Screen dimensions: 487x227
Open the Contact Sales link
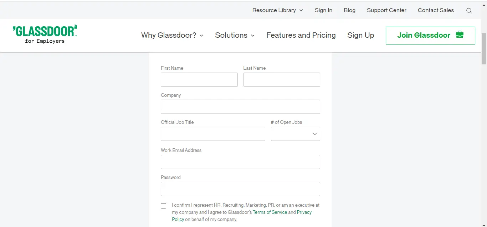[x=436, y=10]
